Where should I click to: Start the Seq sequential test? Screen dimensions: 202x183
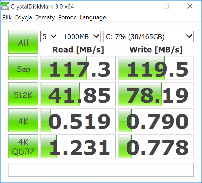(x=23, y=68)
